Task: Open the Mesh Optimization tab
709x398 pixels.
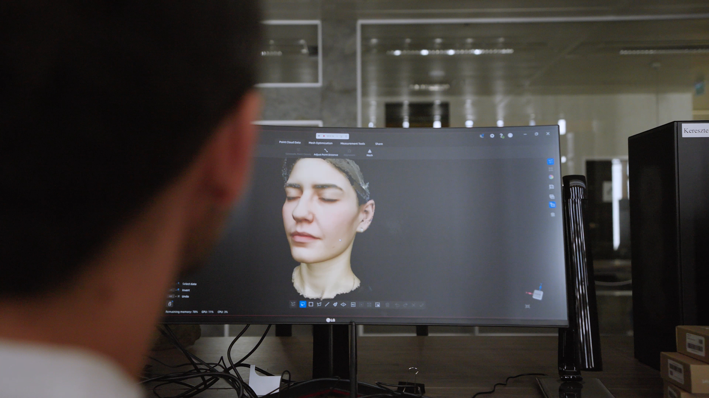Action: (320, 143)
